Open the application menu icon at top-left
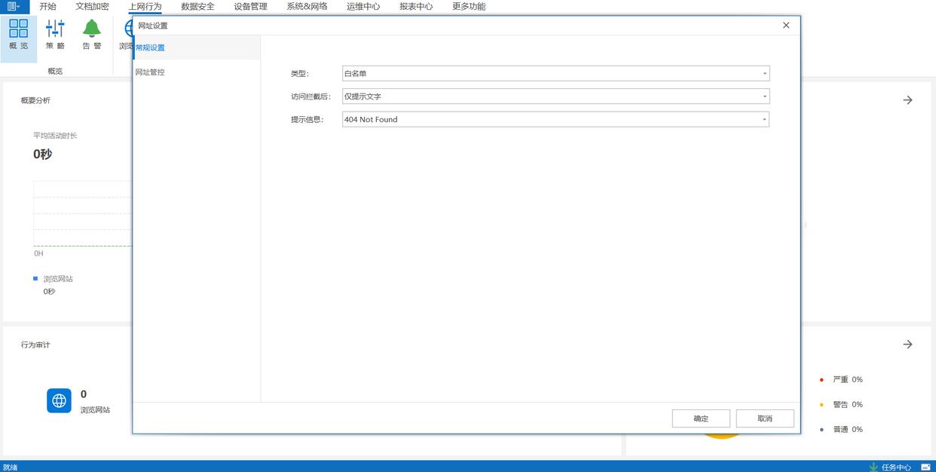The width and height of the screenshot is (936, 472). tap(14, 6)
